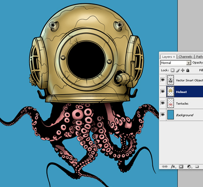Add a layer mask using mask icon
This screenshot has width=203, height=187.
tap(181, 166)
